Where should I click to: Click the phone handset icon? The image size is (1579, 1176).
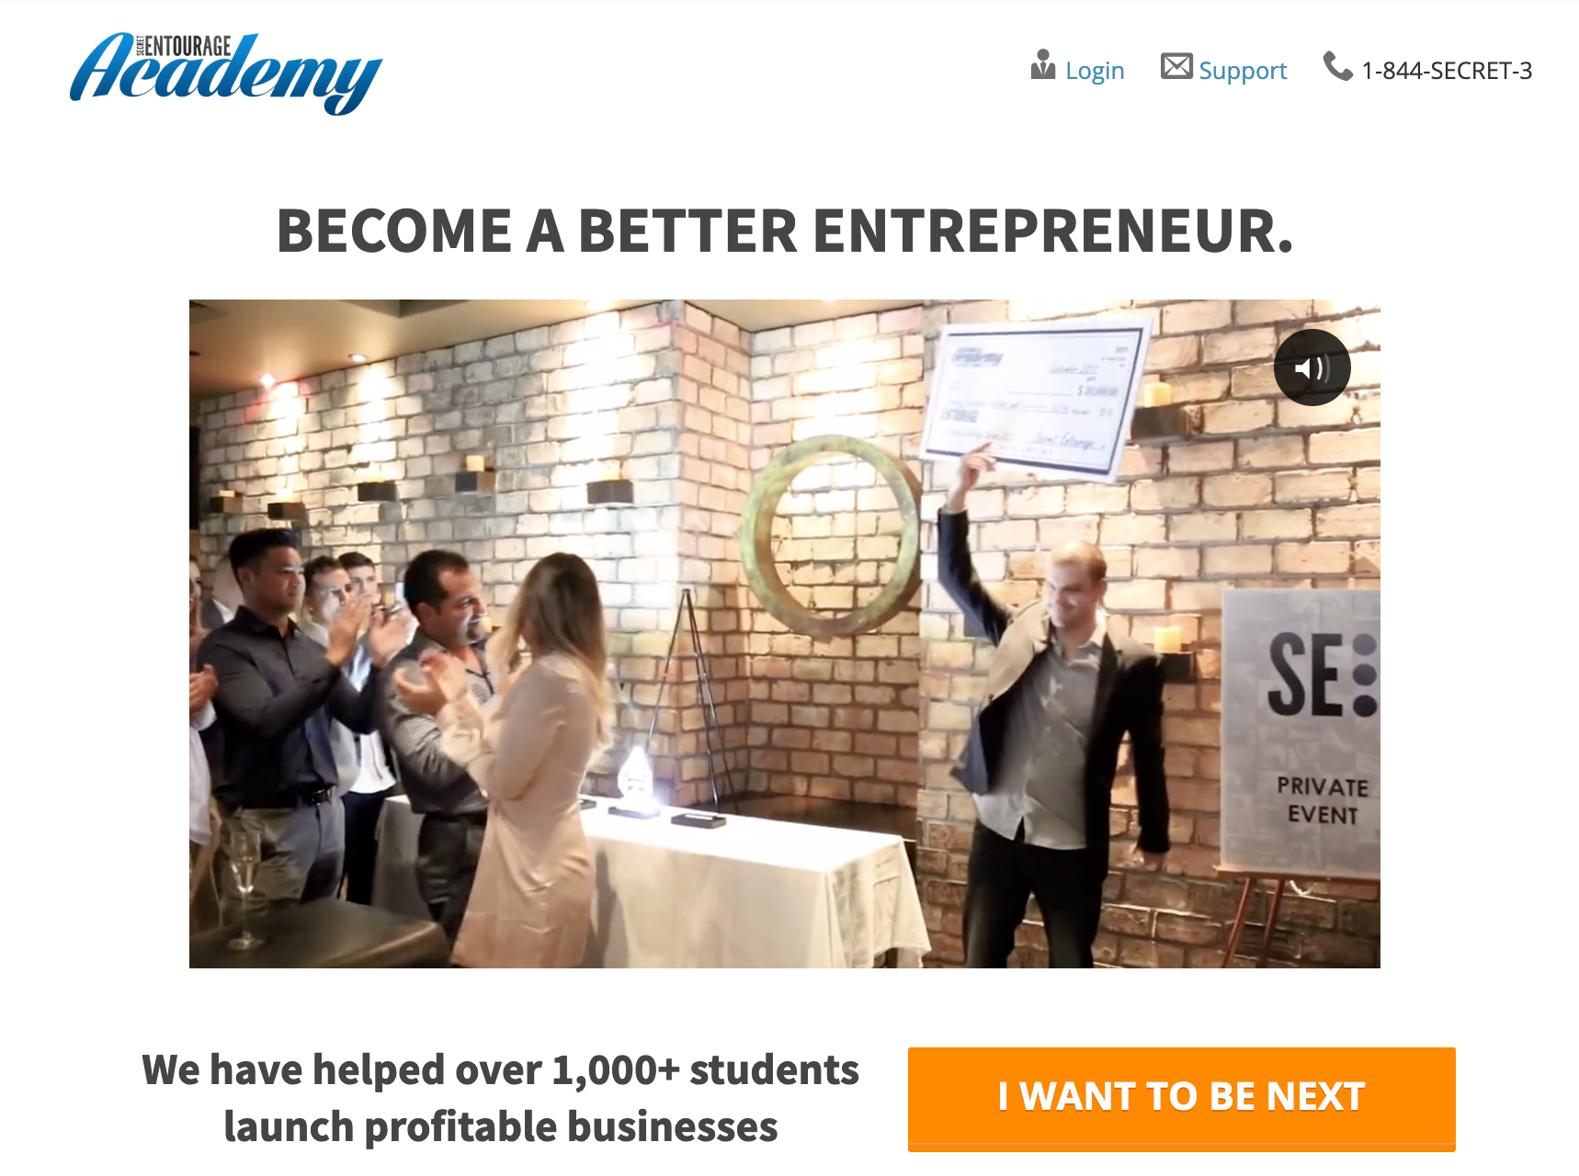(1337, 66)
